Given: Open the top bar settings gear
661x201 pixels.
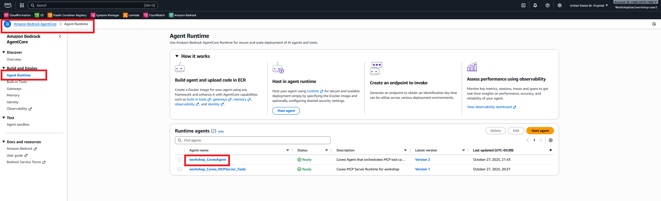Looking at the screenshot, I should click(559, 6).
